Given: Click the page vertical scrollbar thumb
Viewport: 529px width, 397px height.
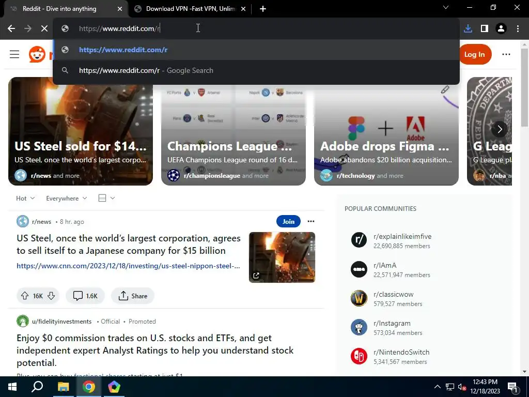Looking at the screenshot, I should click(524, 88).
